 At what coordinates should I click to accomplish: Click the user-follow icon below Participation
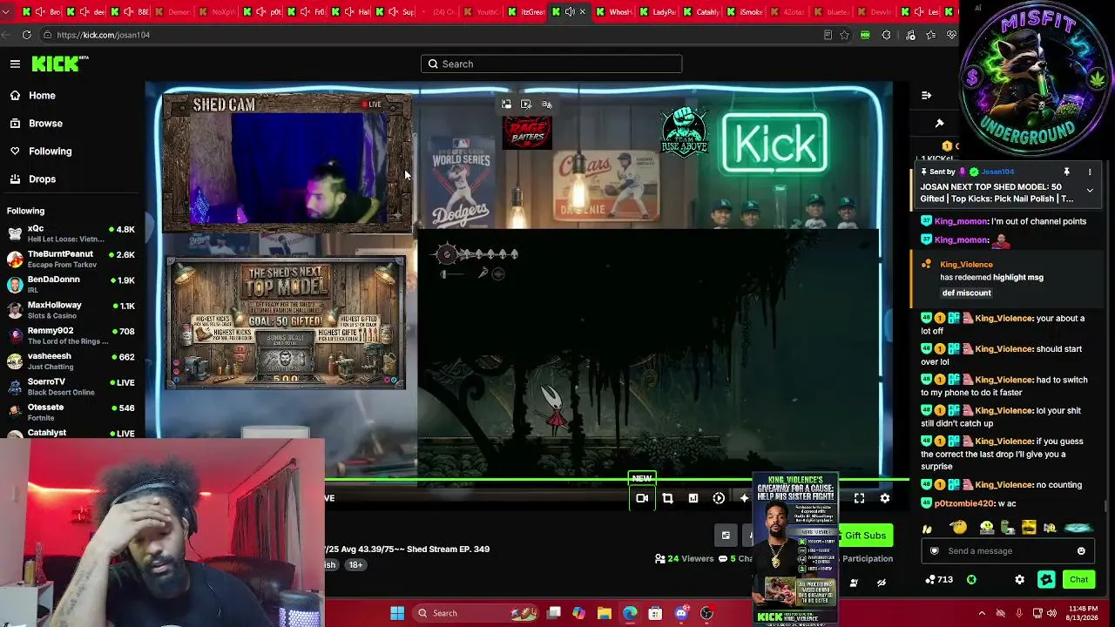(x=854, y=583)
